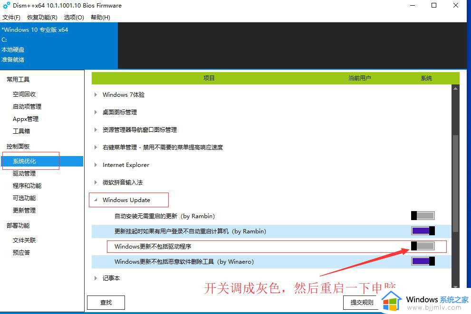
Task: Open 可选功能 in the sidebar
Action: click(24, 198)
